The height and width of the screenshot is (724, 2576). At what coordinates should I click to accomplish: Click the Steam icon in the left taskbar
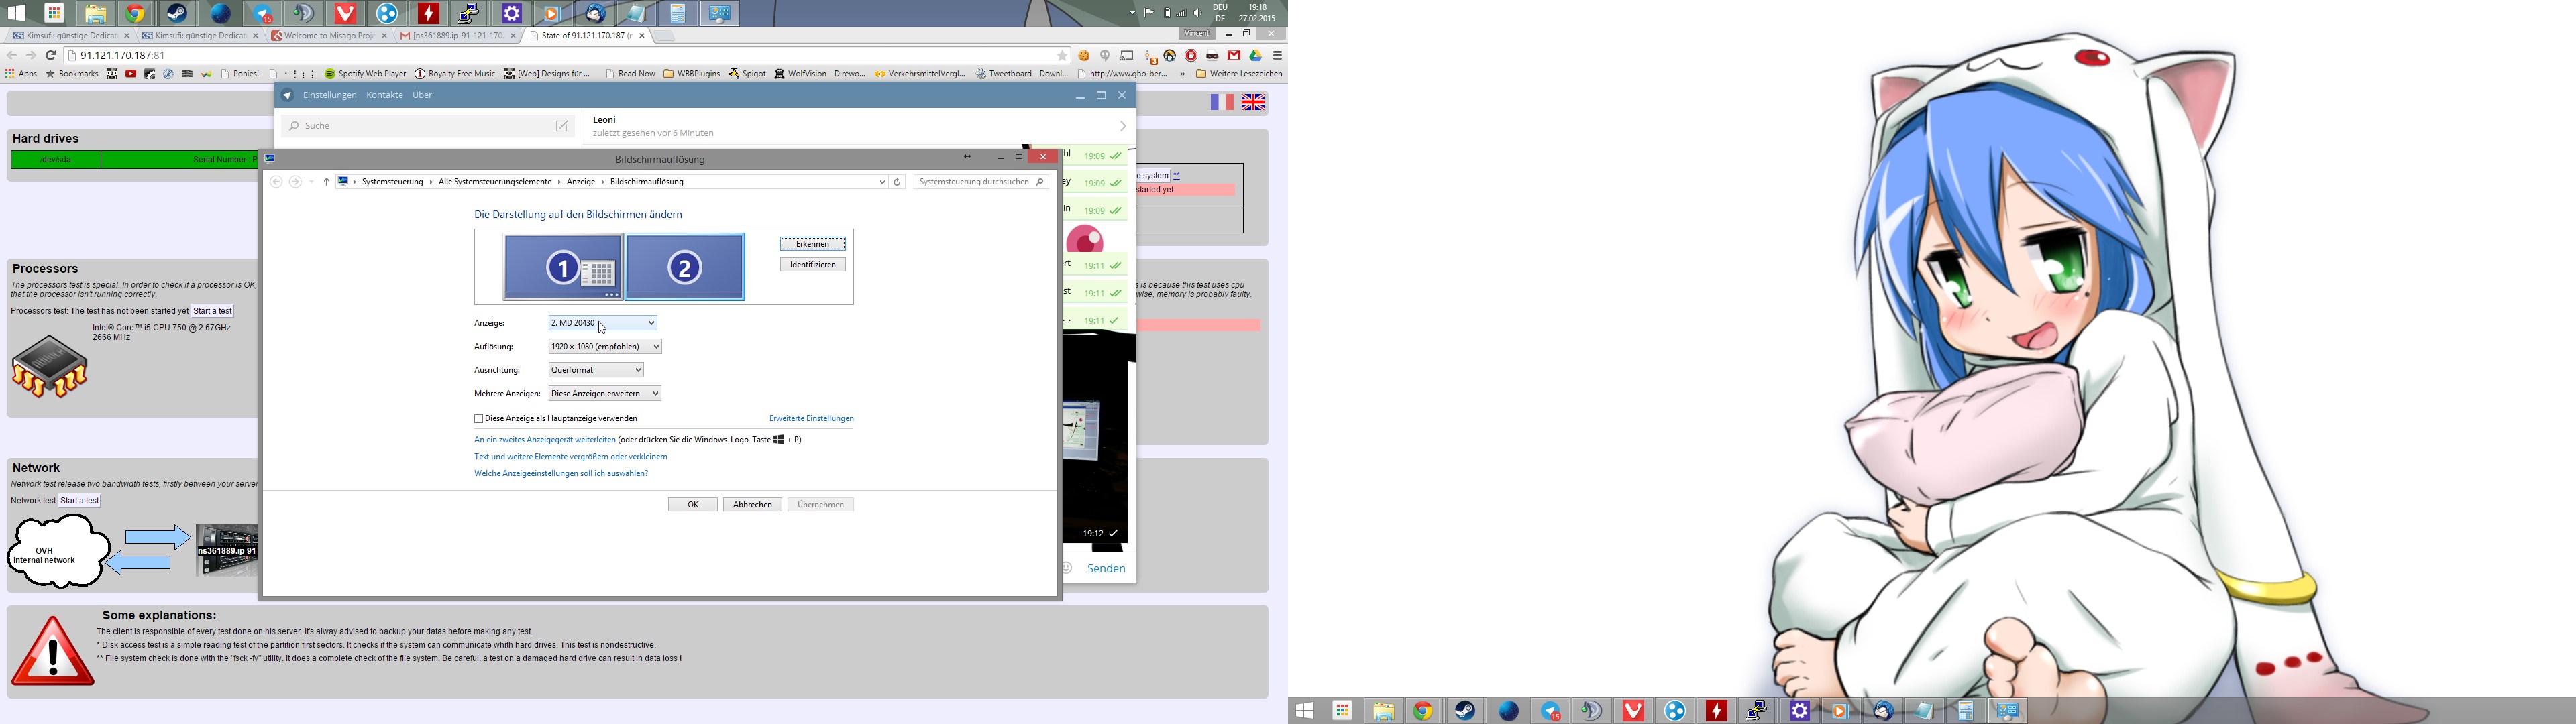pos(177,14)
